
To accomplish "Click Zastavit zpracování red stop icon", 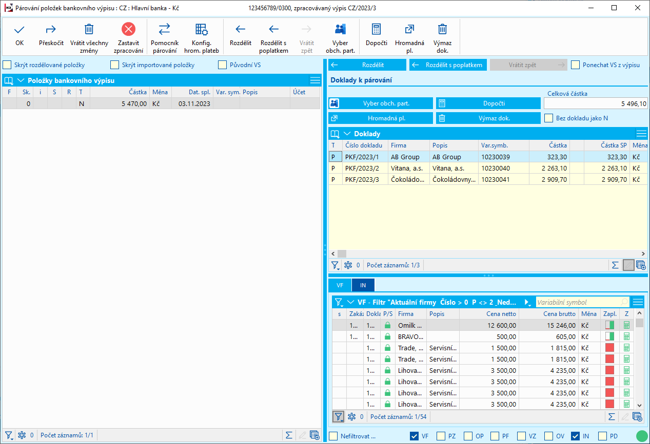I will click(x=128, y=30).
